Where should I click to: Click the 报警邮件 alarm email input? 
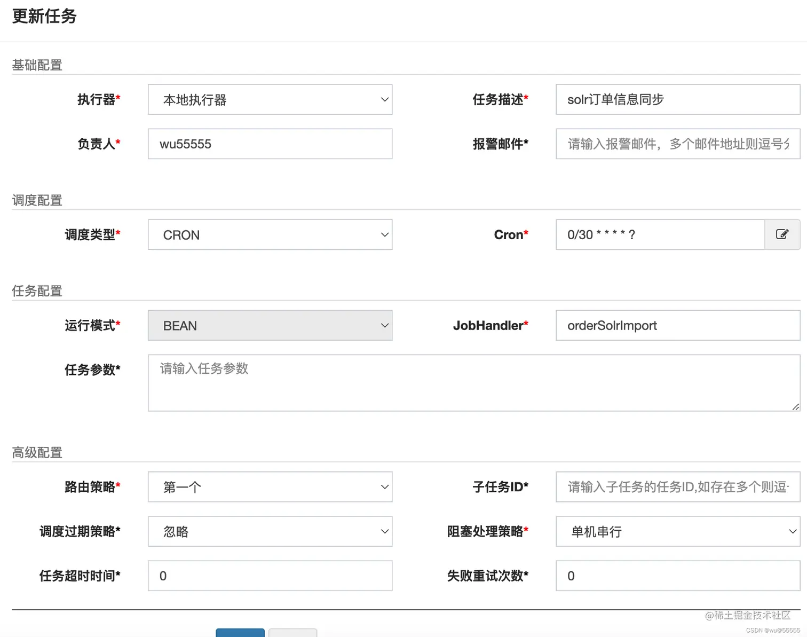pyautogui.click(x=677, y=144)
